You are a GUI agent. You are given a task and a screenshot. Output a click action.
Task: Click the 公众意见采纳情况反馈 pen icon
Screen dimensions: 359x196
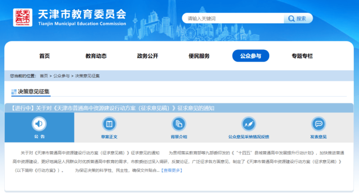tap(248, 124)
